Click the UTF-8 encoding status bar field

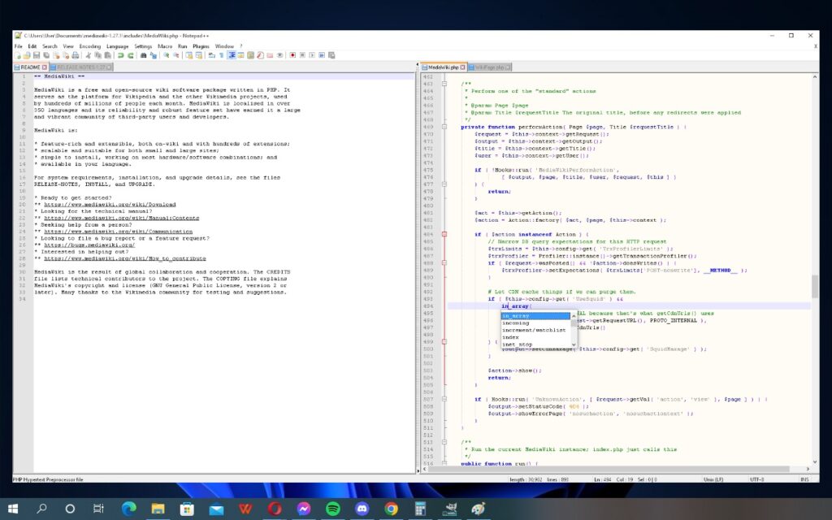(757, 479)
